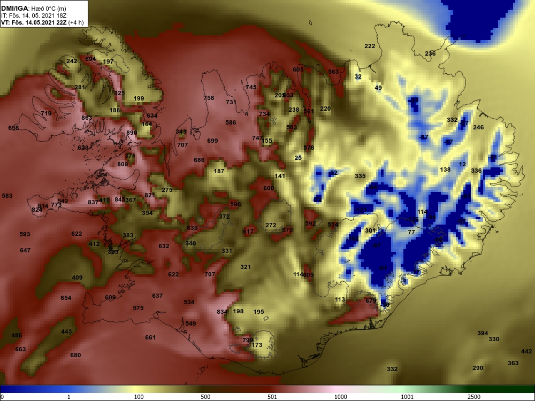Select the map value '25'

(298, 158)
